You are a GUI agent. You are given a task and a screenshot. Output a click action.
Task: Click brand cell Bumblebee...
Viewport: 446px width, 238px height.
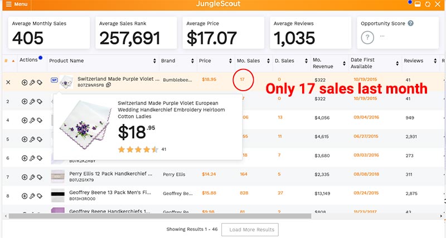(x=177, y=80)
